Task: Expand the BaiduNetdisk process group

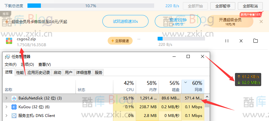Action: [x=7, y=98]
